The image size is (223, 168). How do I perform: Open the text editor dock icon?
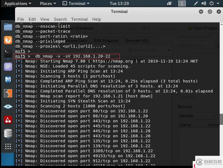coord(8,67)
